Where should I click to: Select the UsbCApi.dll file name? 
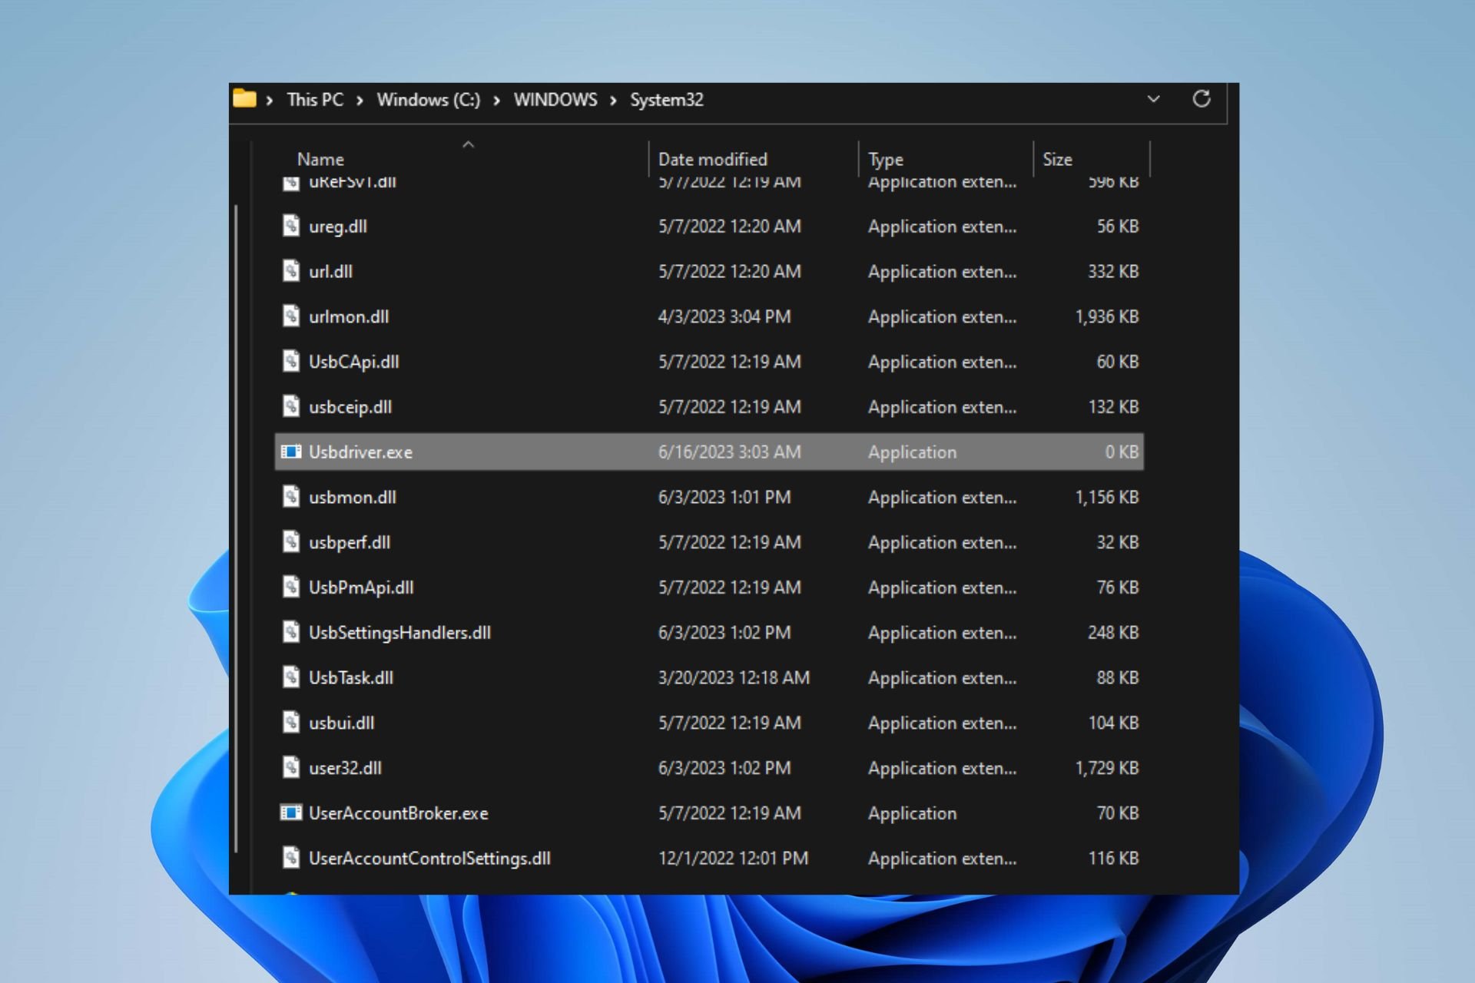353,362
